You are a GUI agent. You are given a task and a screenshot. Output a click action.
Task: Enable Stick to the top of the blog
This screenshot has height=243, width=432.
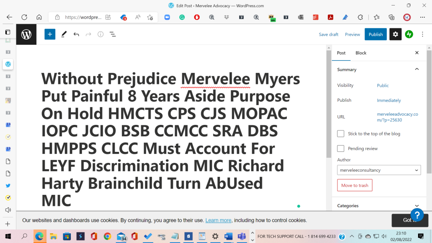[340, 134]
